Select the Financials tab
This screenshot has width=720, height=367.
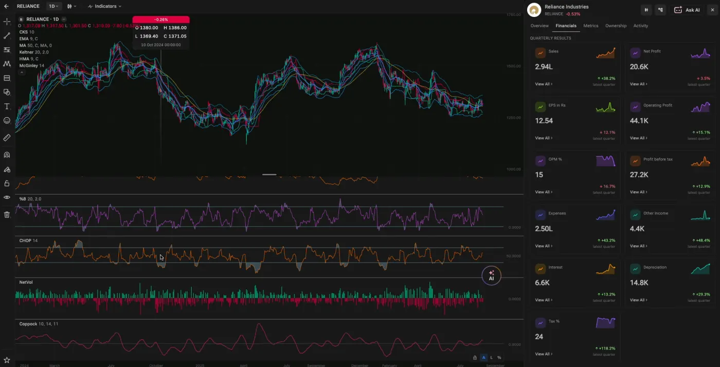point(566,26)
